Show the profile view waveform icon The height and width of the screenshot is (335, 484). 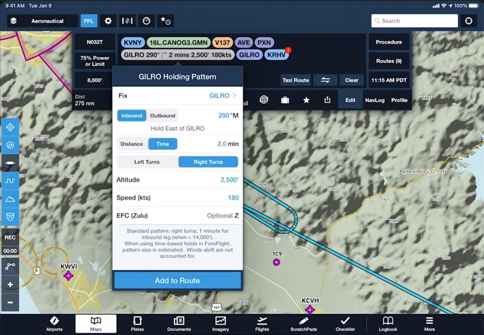coord(10,181)
